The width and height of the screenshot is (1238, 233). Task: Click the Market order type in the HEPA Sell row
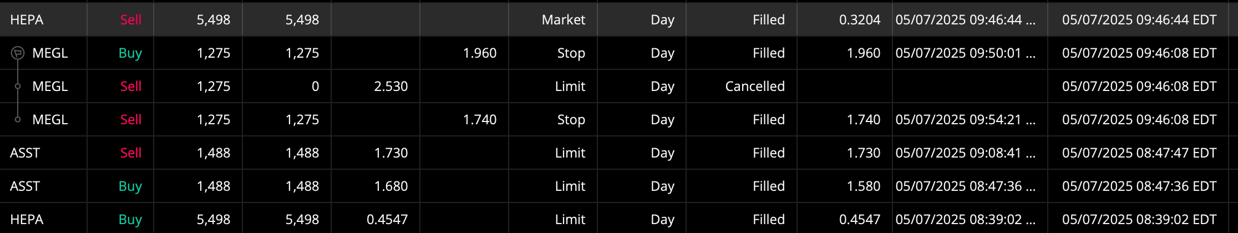[x=563, y=20]
